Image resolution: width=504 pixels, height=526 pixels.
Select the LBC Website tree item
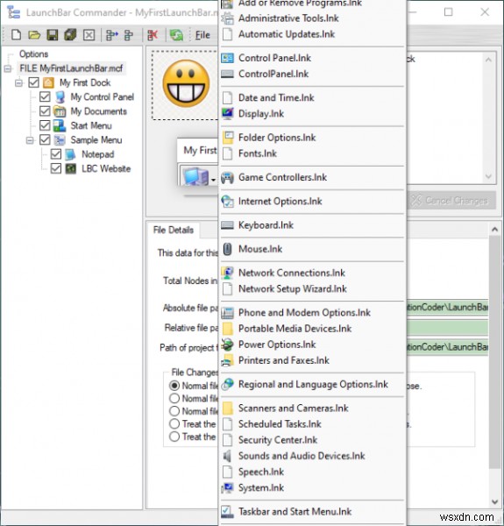tap(106, 168)
